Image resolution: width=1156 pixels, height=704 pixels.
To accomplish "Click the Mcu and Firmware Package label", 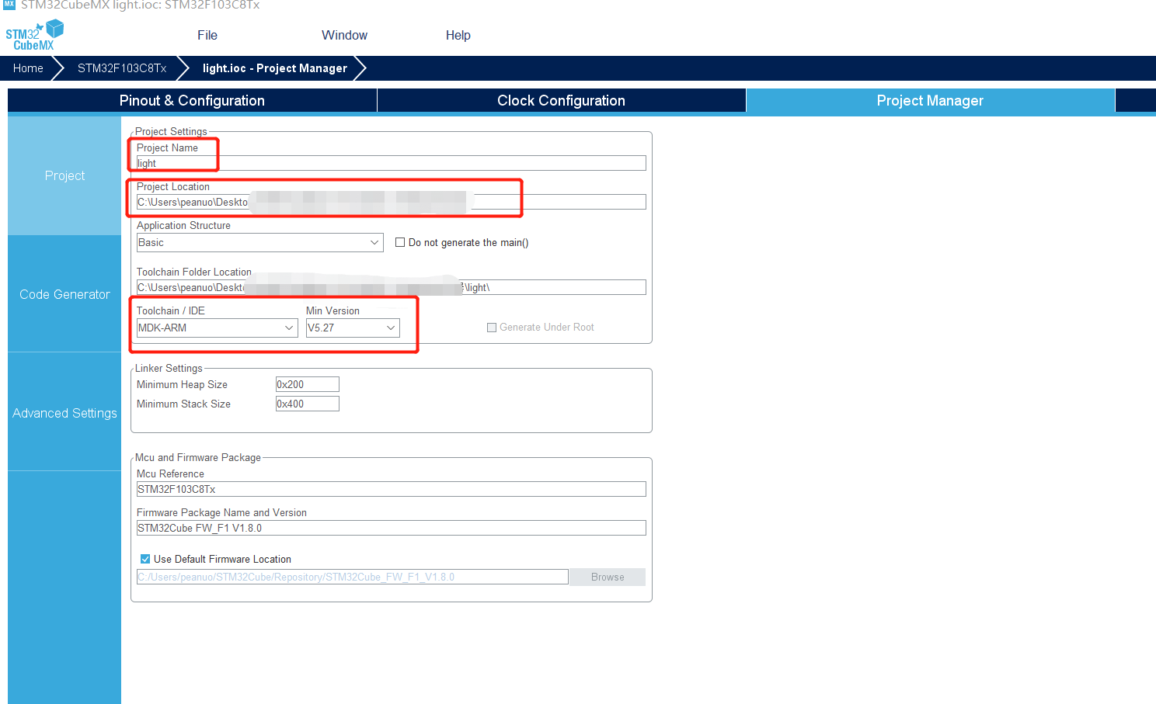I will [198, 457].
